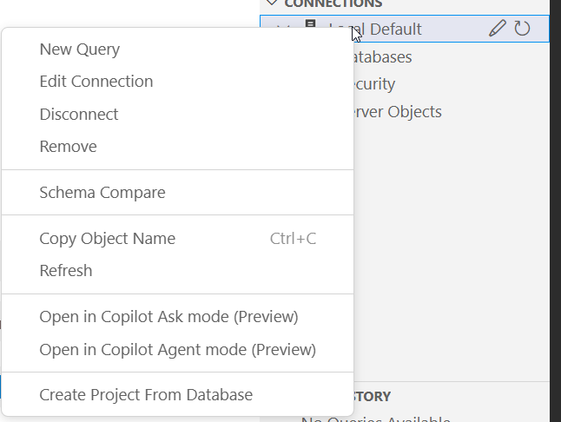Viewport: 561px width, 422px height.
Task: Disconnect the server via the context menu
Action: tap(79, 115)
